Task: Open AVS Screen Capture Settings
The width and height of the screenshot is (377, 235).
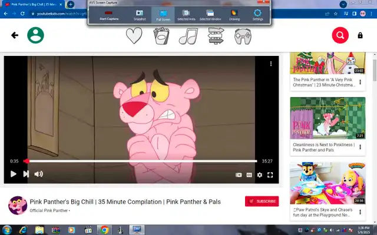Action: (257, 15)
